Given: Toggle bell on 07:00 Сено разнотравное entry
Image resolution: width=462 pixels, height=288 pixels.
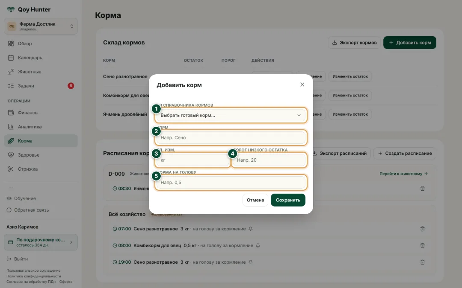Looking at the screenshot, I should click(250, 229).
